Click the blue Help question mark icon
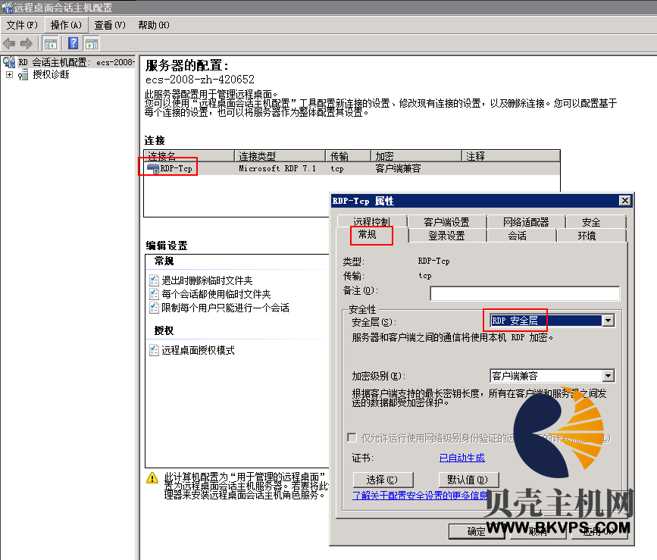Screen dimensions: 657x560 click(x=74, y=43)
